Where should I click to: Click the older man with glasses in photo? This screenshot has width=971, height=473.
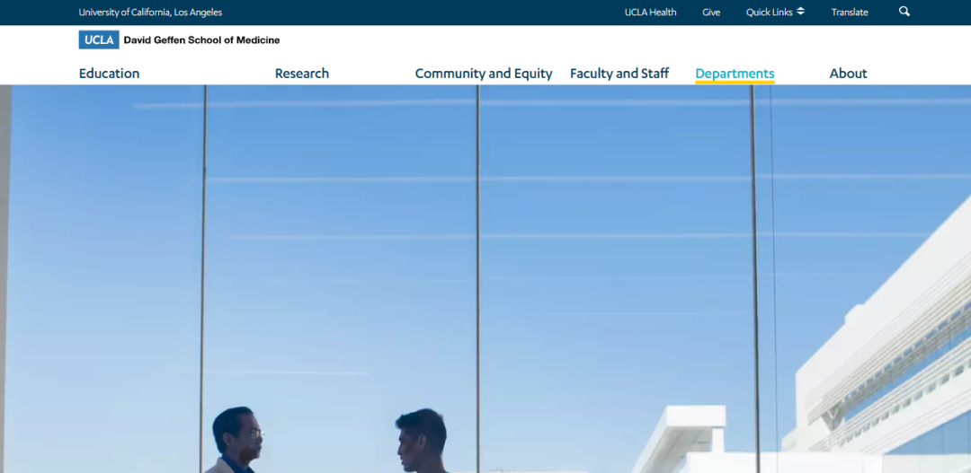tap(236, 442)
